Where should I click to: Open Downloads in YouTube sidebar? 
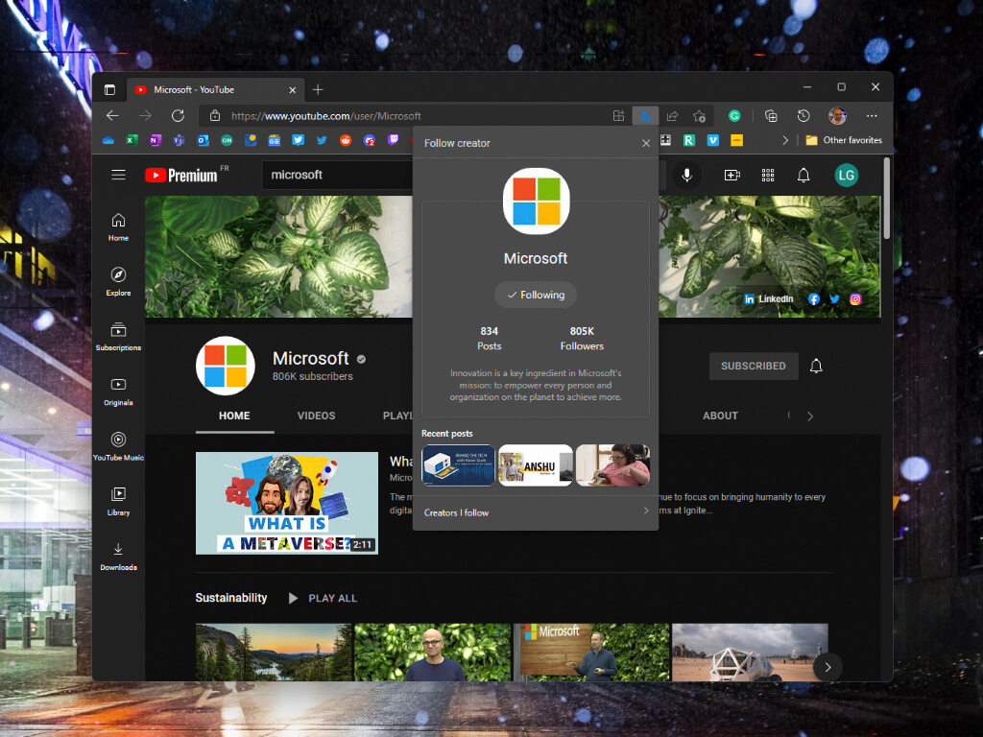pos(118,557)
